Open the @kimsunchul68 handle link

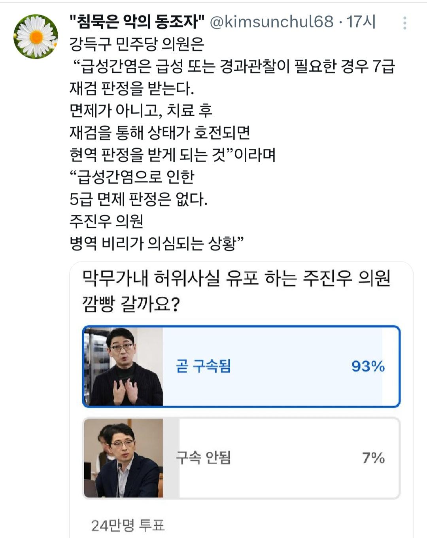(x=271, y=22)
